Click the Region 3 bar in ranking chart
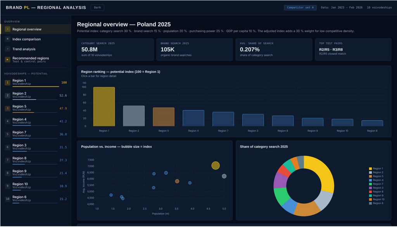The height and width of the screenshot is (227, 397). pyautogui.click(x=253, y=120)
